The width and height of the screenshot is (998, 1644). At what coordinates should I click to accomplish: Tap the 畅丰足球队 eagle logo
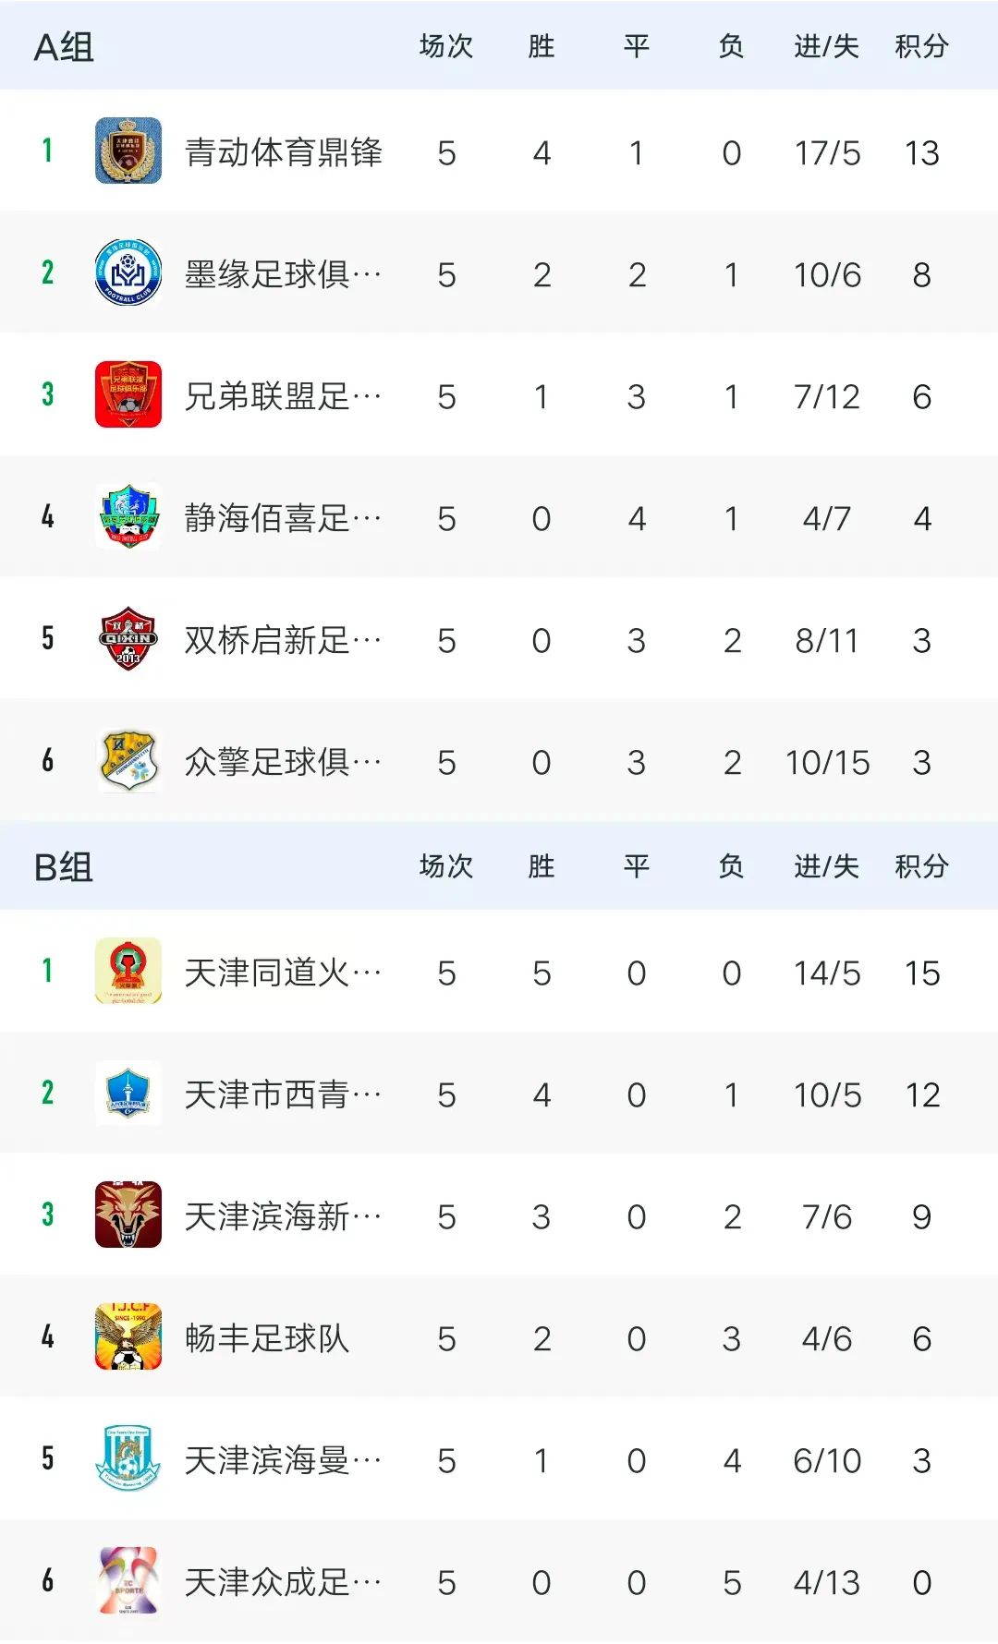[x=128, y=1336]
